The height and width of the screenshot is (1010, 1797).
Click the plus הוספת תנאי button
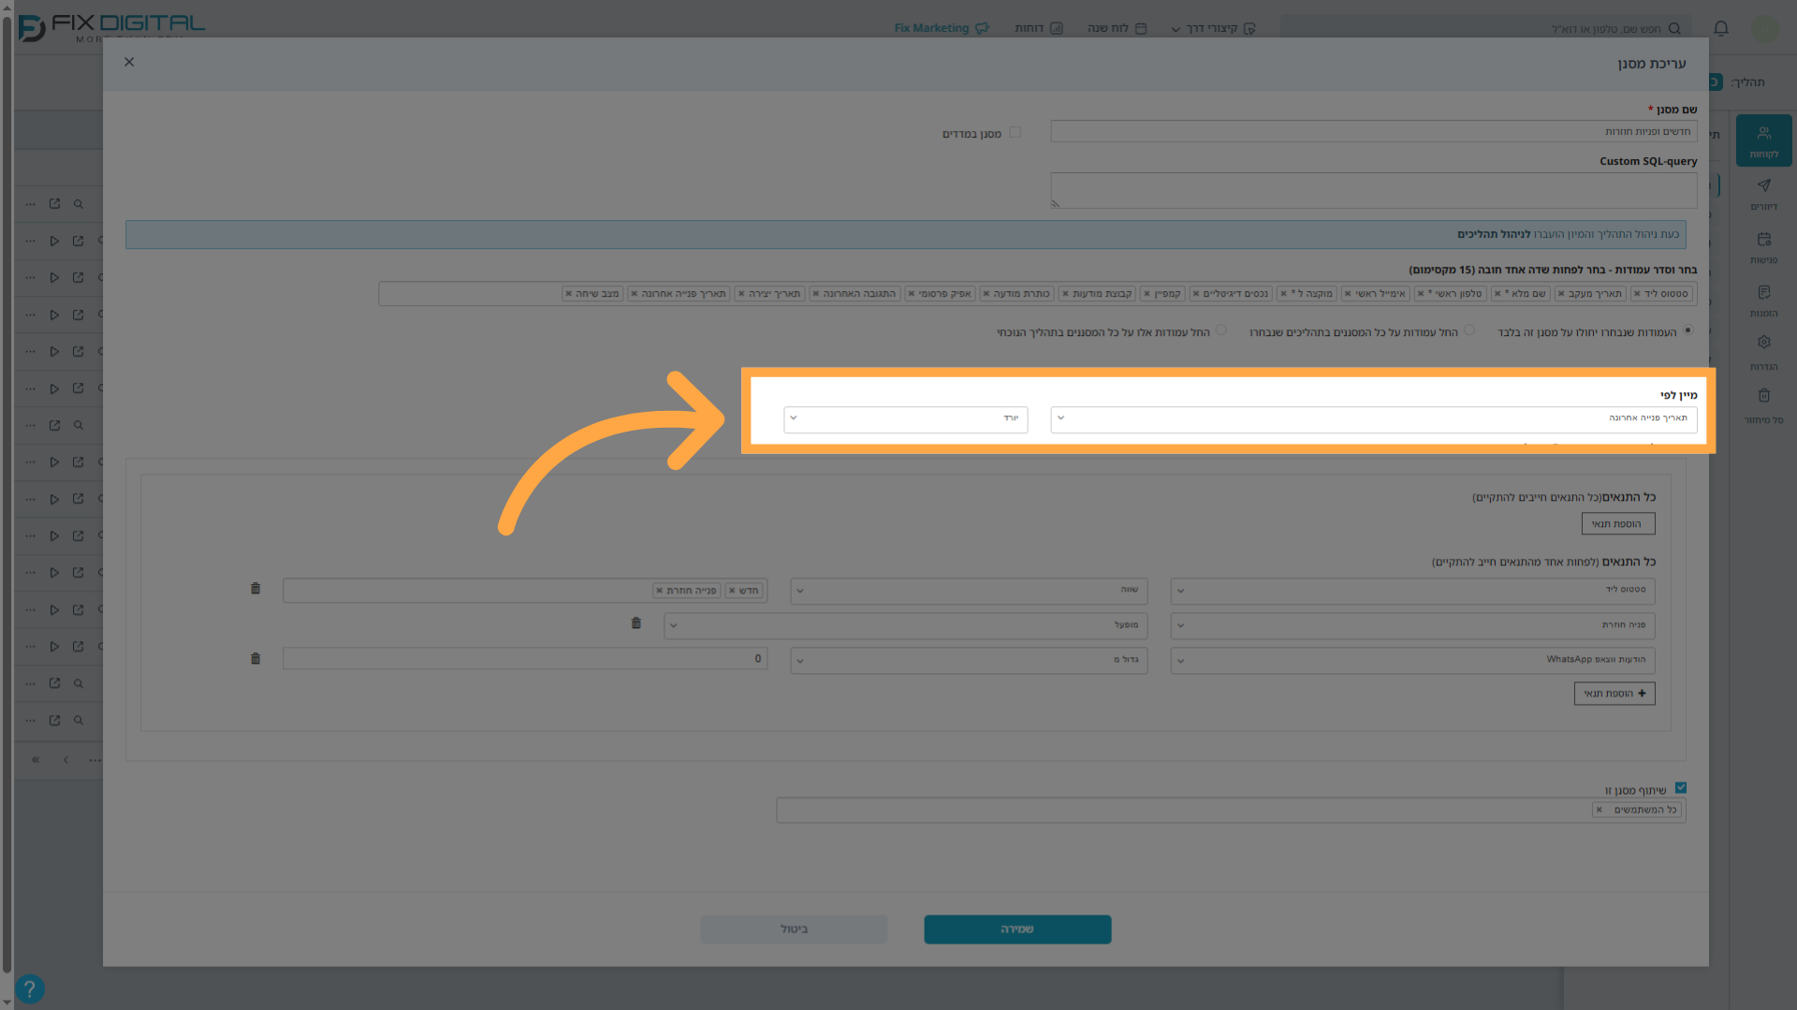tap(1614, 694)
